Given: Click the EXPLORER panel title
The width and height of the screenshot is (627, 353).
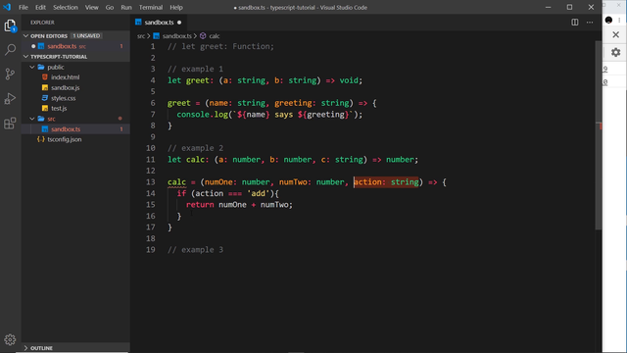Looking at the screenshot, I should (x=42, y=23).
